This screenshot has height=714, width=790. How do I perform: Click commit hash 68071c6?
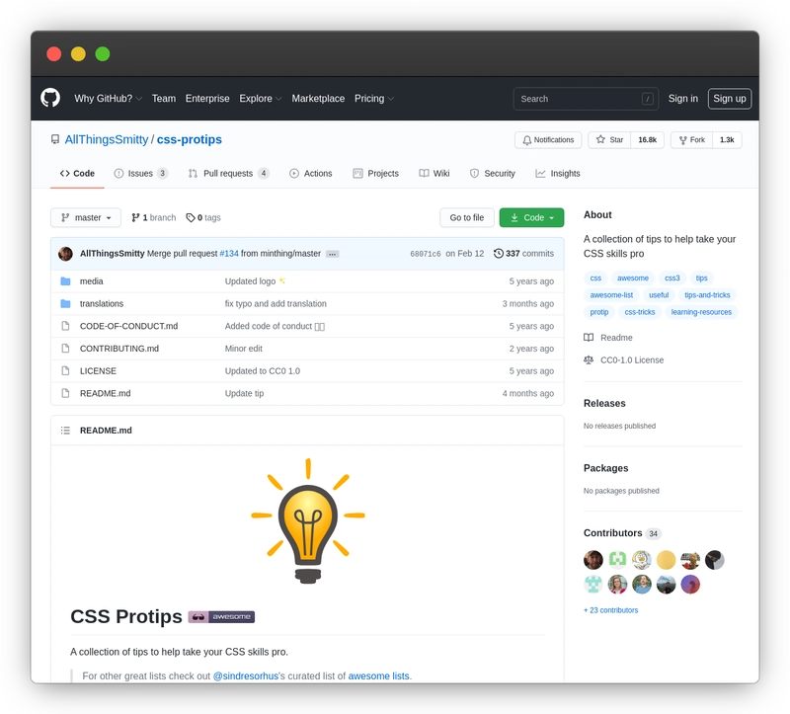[x=426, y=254]
